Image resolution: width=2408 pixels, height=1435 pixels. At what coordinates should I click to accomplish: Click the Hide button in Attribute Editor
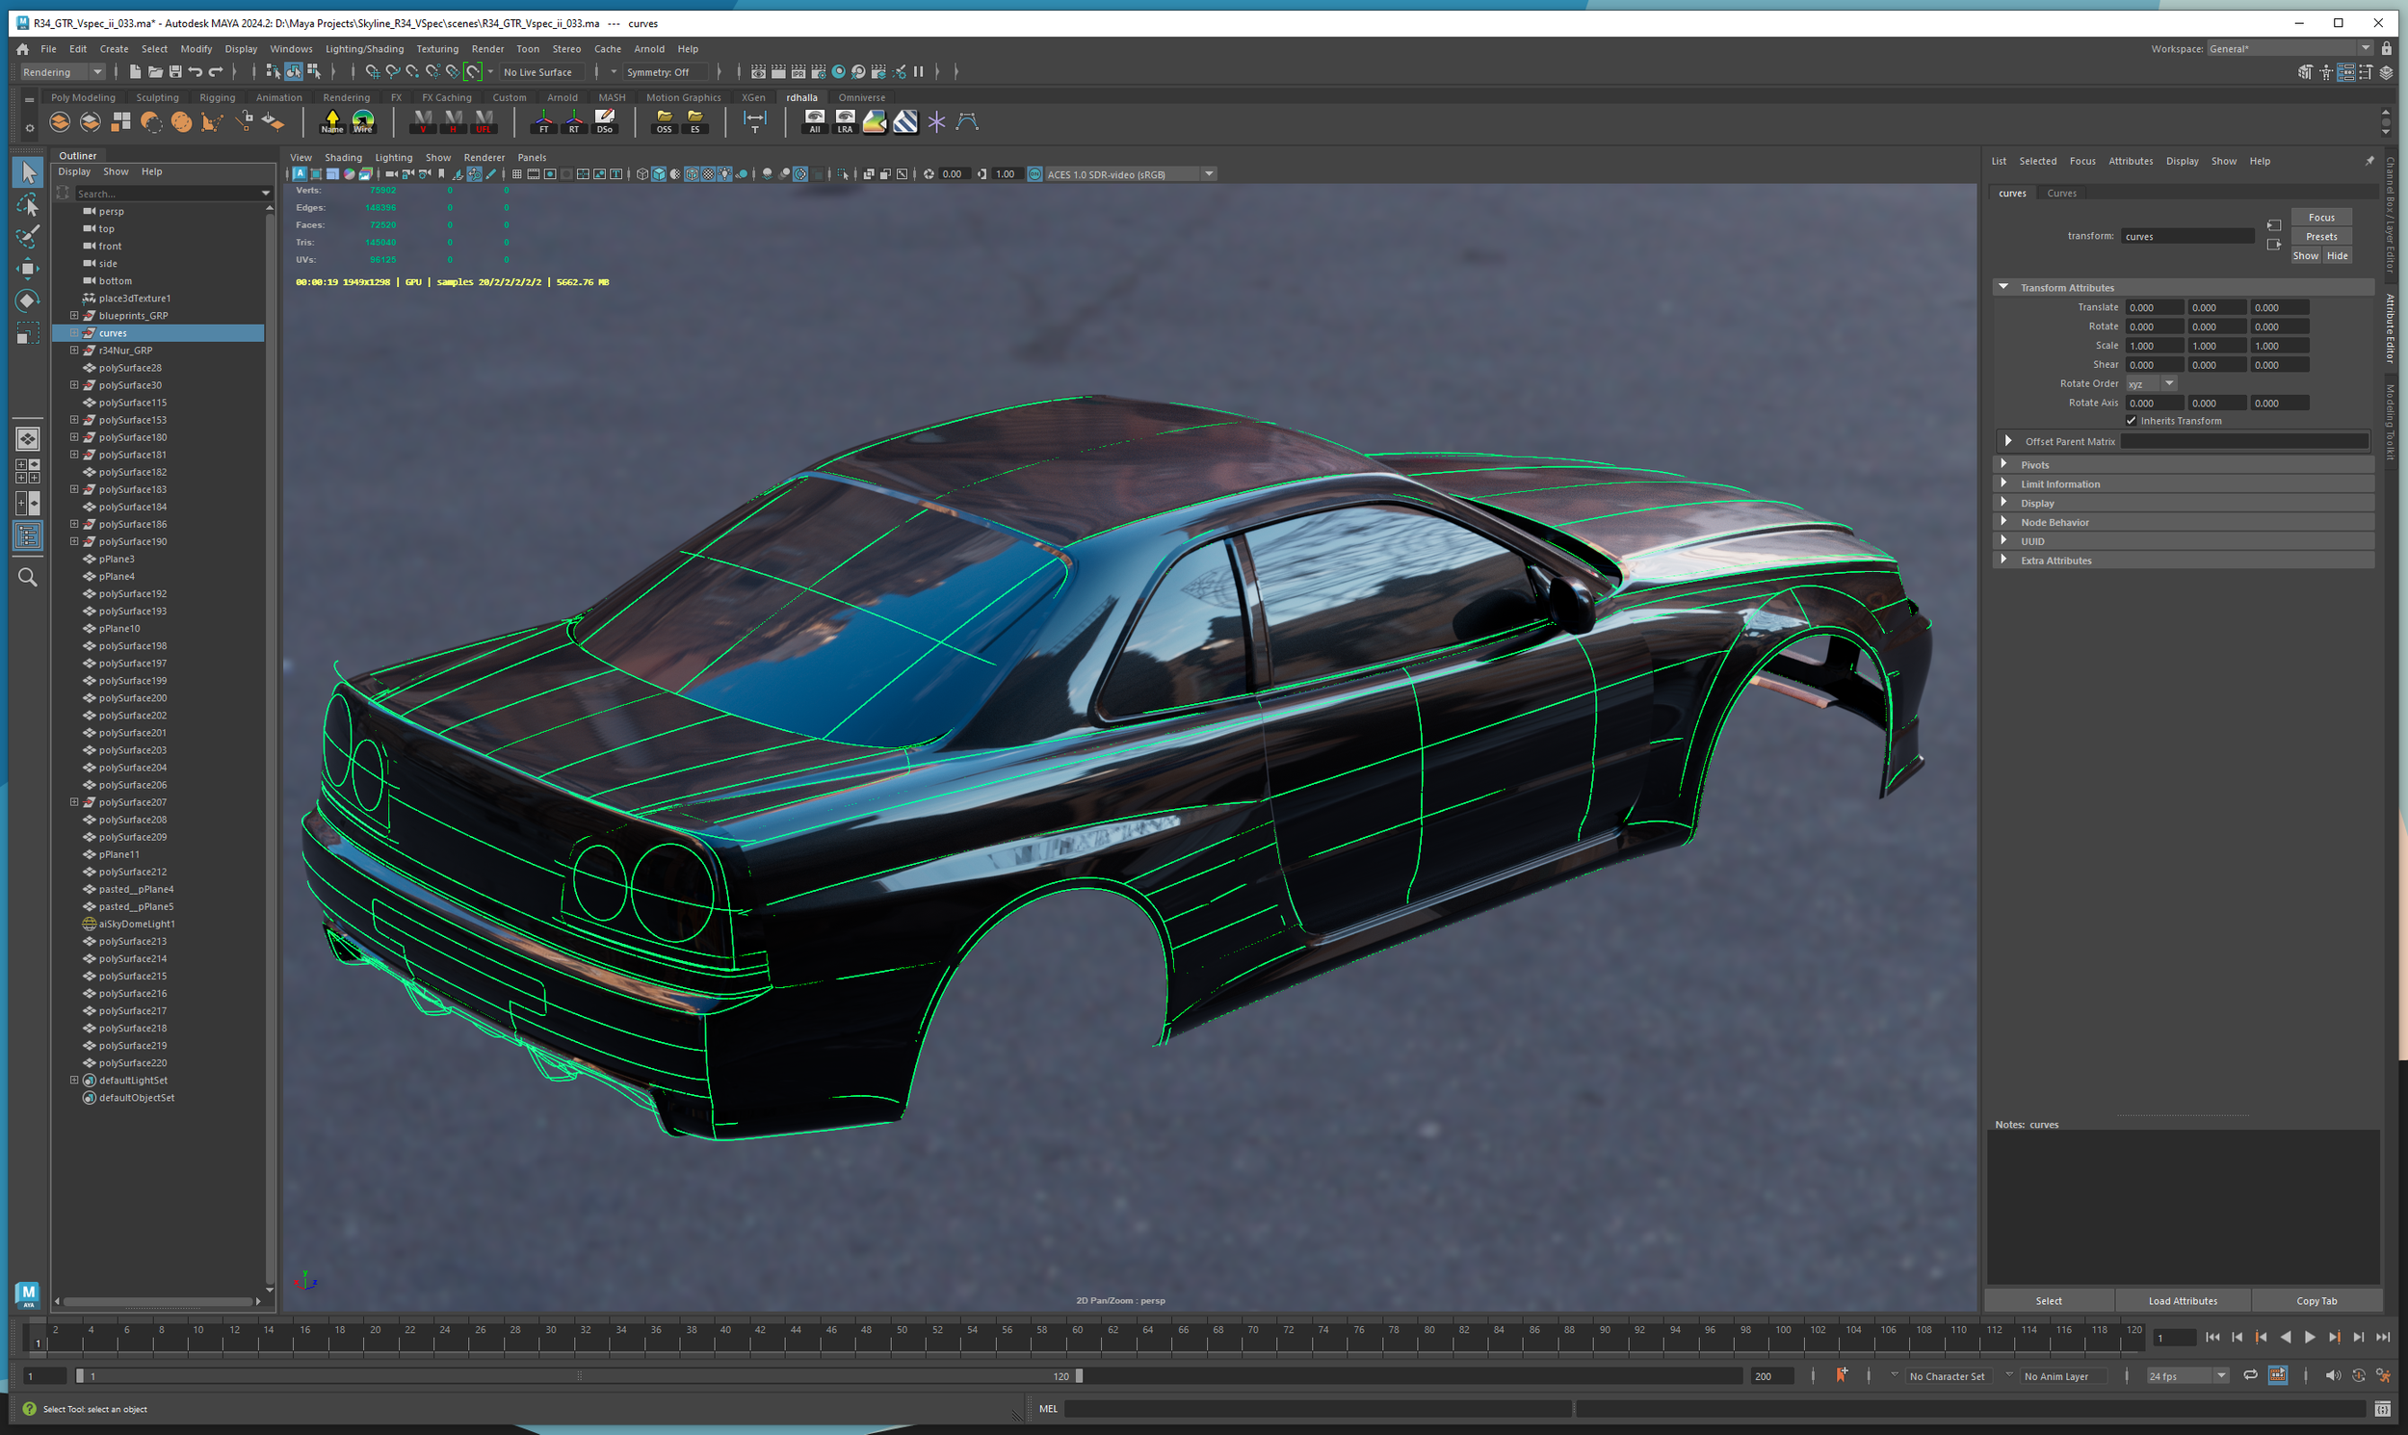tap(2337, 256)
